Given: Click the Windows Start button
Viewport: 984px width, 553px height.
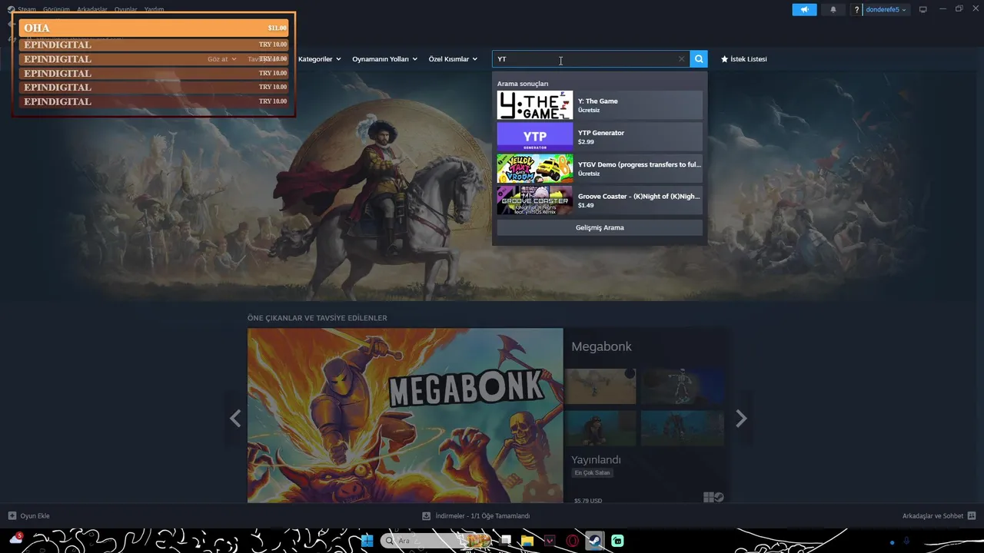Looking at the screenshot, I should [367, 541].
